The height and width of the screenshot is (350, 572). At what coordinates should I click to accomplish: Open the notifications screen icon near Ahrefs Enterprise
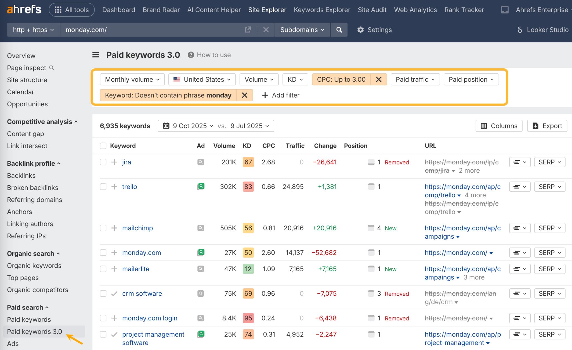point(505,10)
